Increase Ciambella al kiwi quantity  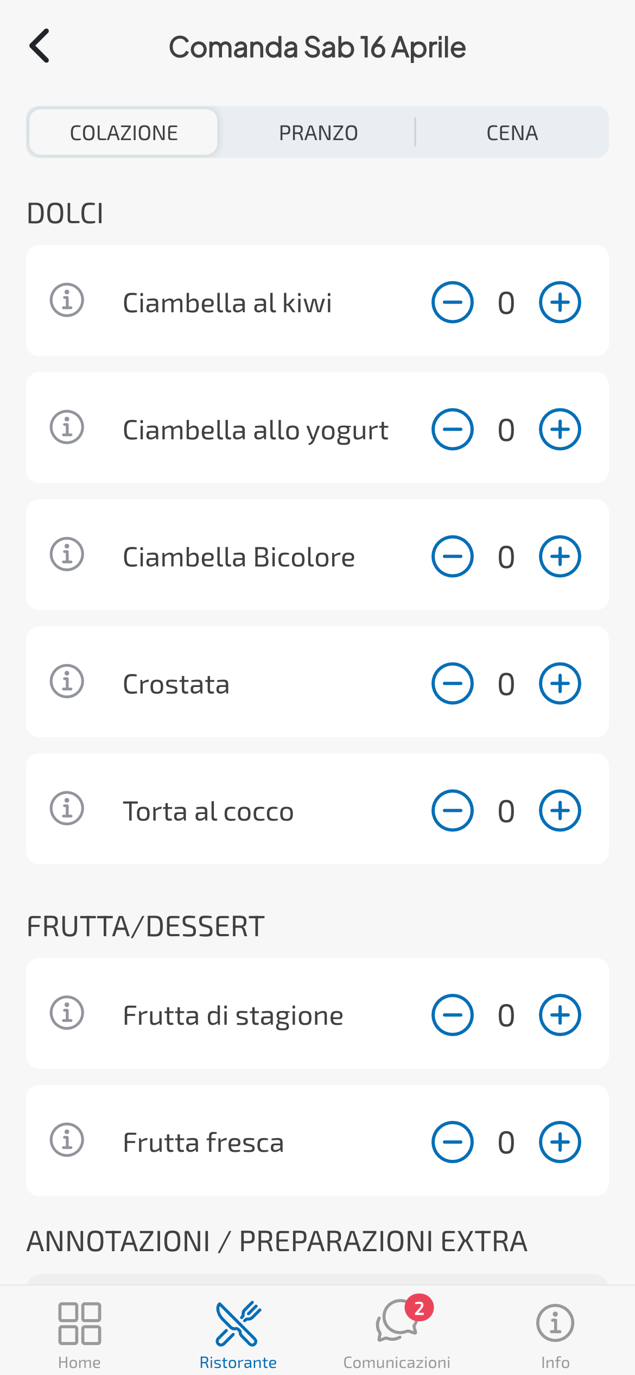560,302
